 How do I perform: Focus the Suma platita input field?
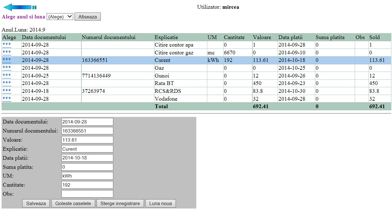pos(87,167)
